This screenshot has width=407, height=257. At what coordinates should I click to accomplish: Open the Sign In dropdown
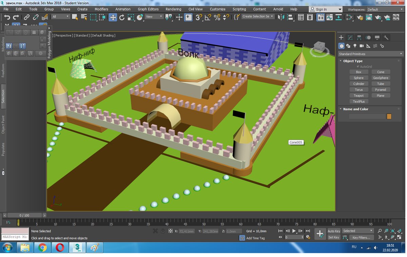click(x=326, y=9)
